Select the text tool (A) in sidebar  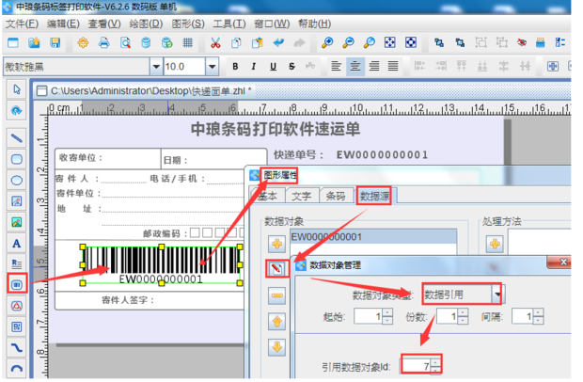[16, 243]
